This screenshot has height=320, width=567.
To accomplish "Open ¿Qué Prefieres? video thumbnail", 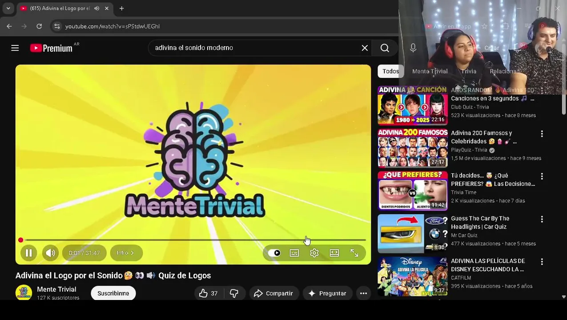I will tap(413, 191).
